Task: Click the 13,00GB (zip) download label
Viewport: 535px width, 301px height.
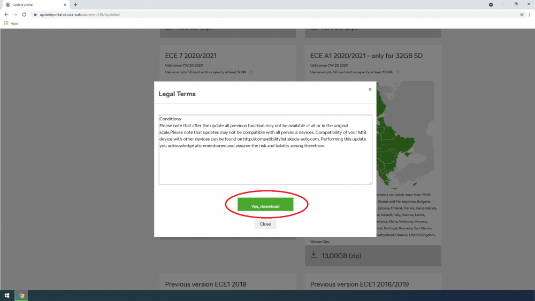Action: tap(341, 256)
